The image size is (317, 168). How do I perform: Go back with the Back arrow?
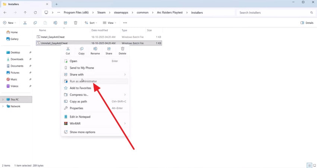pos(5,13)
